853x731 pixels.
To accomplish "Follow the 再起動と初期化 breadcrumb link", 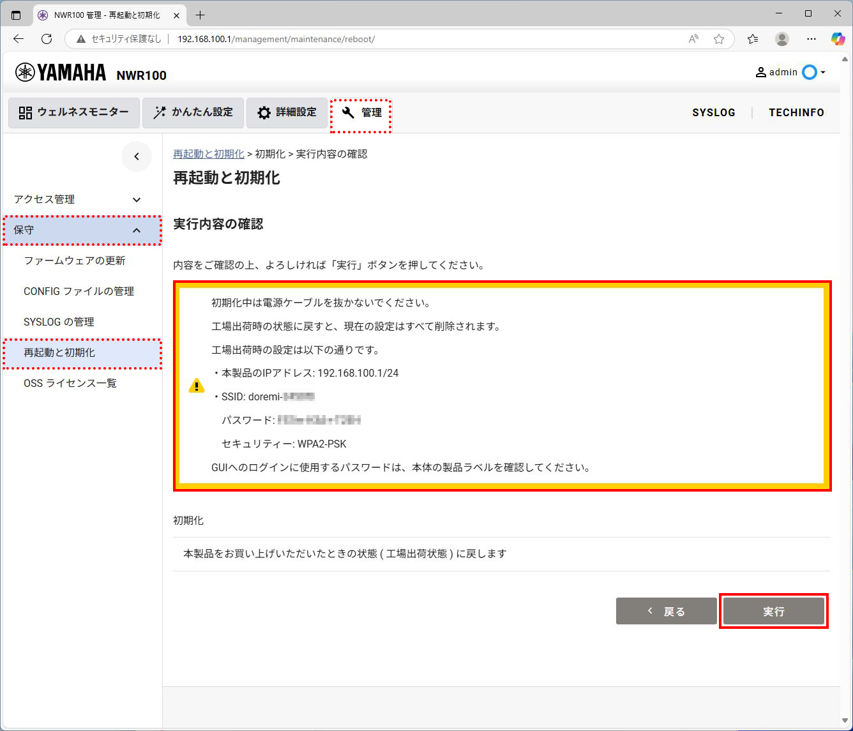I will click(x=208, y=154).
